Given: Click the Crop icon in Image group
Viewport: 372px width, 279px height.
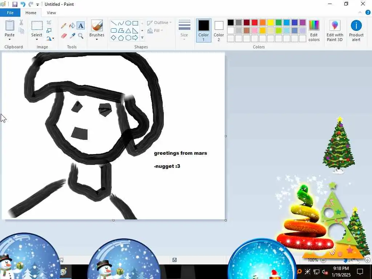Looking at the screenshot, I should click(x=49, y=23).
